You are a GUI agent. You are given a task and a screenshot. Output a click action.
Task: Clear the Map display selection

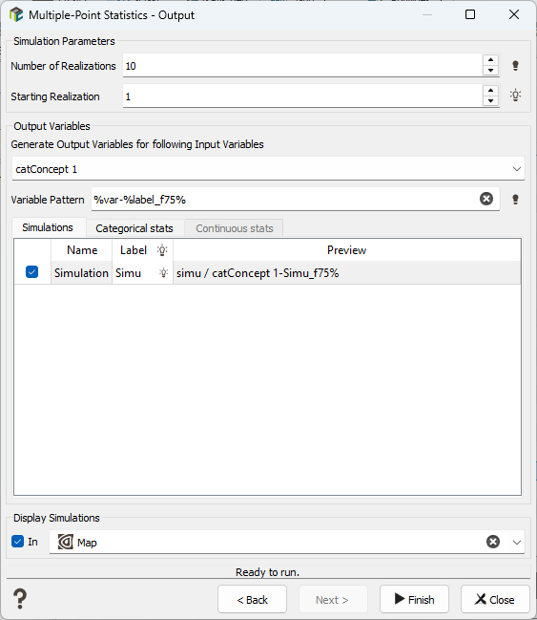coord(493,542)
